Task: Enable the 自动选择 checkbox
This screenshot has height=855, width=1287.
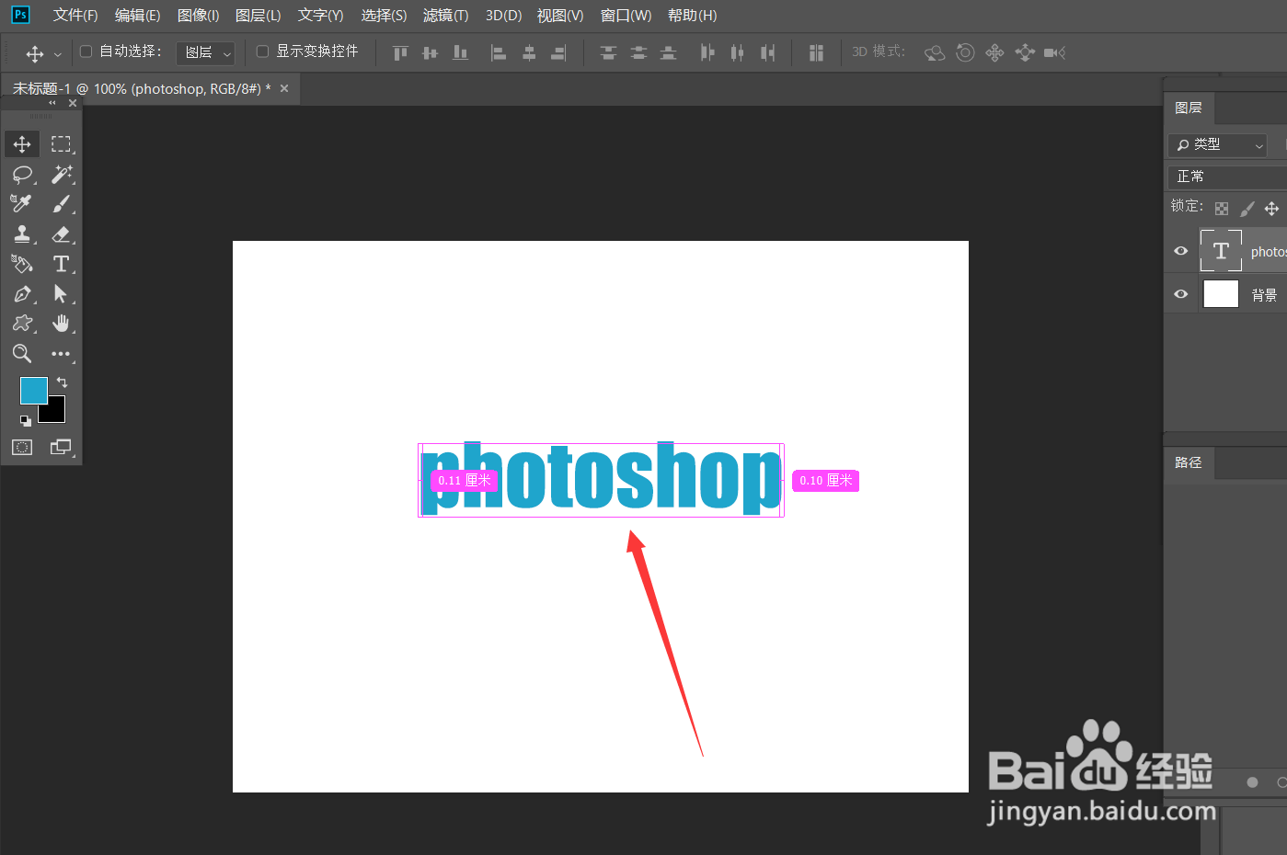Action: pyautogui.click(x=86, y=51)
